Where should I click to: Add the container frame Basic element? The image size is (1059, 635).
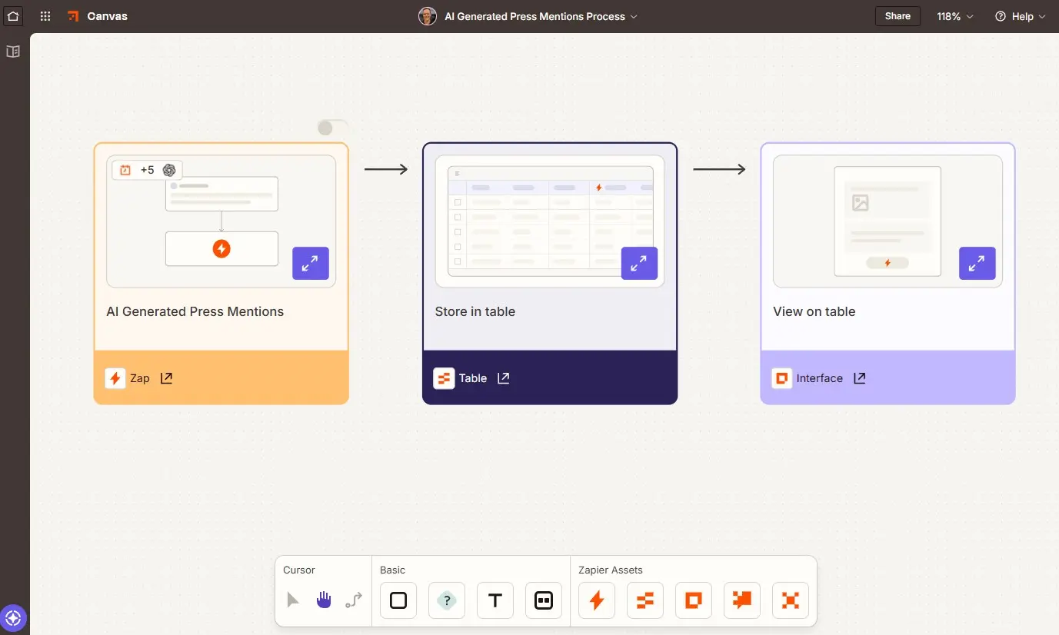[x=544, y=600]
